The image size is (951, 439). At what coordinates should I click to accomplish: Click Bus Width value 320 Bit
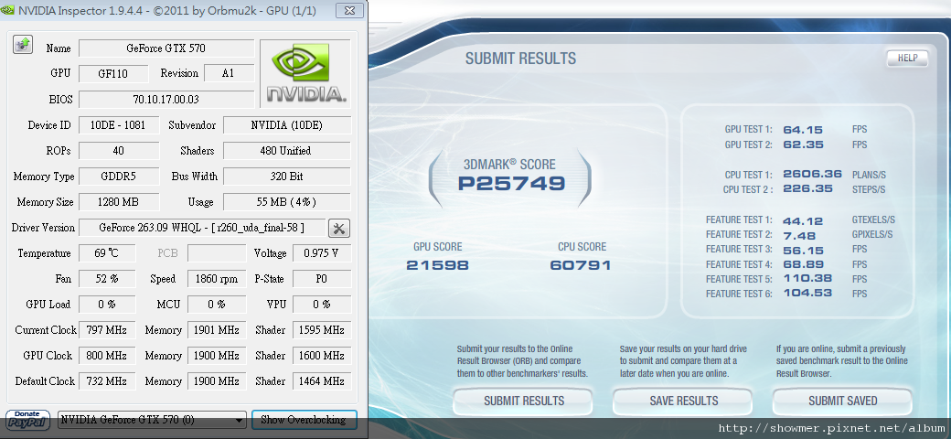point(287,177)
